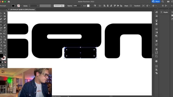Select the Rectangle tool in toolbox
The height and width of the screenshot is (97, 173).
pyautogui.click(x=1, y=25)
